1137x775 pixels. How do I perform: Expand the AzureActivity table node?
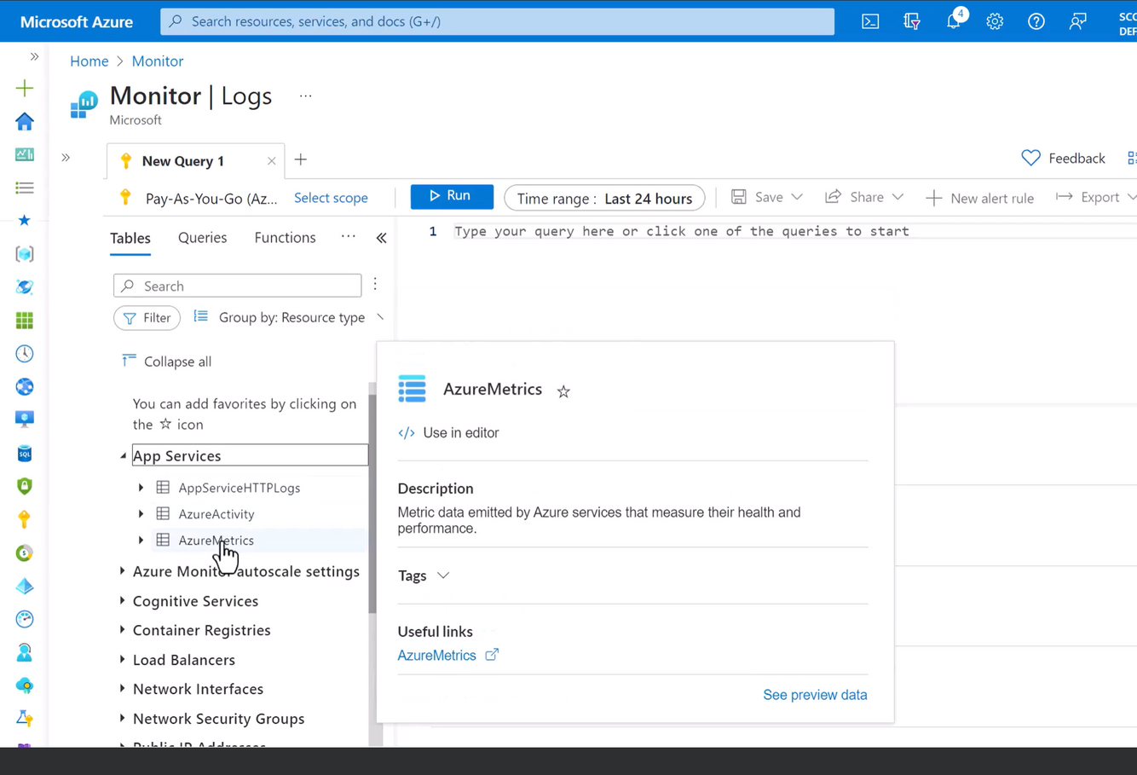(x=141, y=514)
